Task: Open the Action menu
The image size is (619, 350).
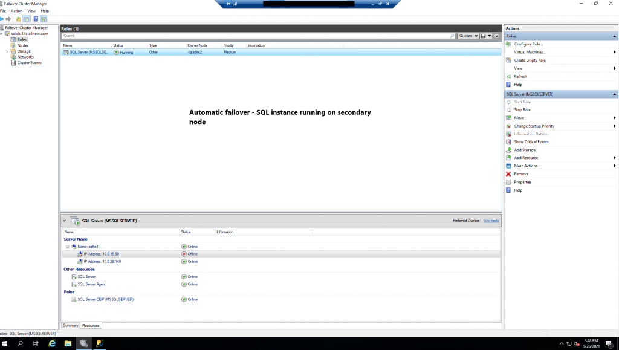Action: [x=16, y=10]
